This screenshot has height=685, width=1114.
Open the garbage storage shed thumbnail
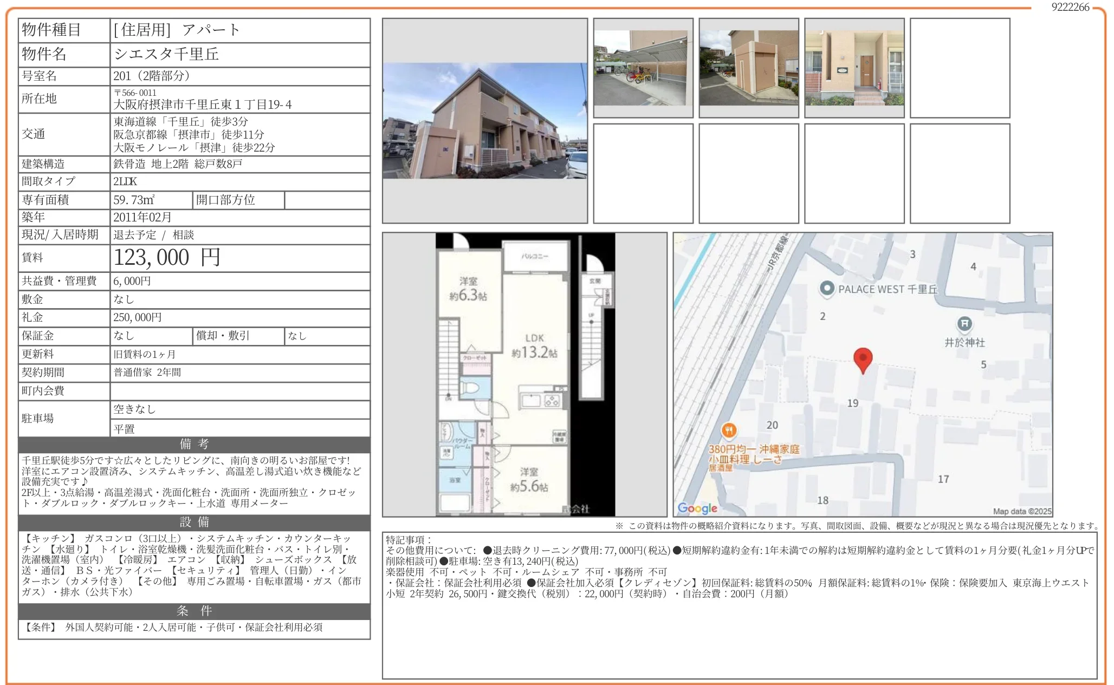[x=748, y=68]
